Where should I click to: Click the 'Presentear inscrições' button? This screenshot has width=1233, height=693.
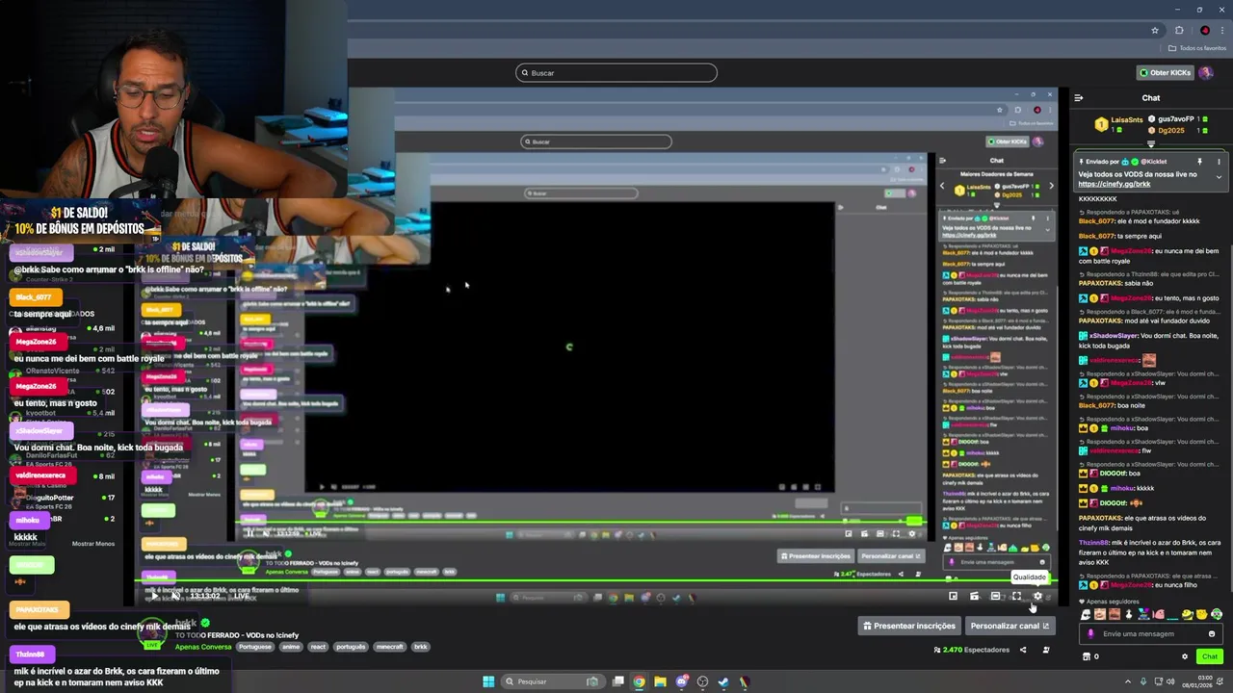coord(909,626)
